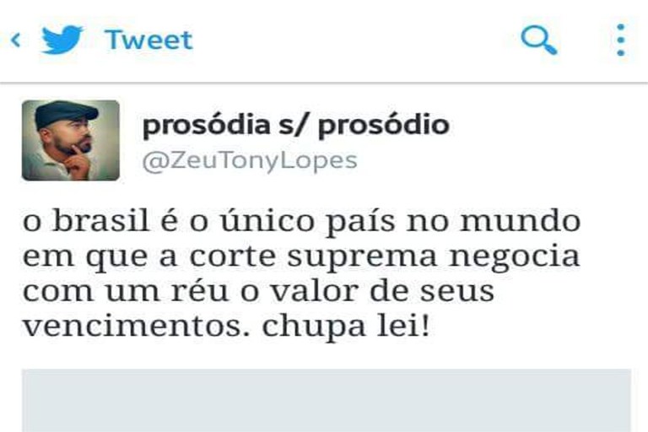Image resolution: width=648 pixels, height=432 pixels.
Task: Tap the blue Twitter bird logo
Action: tap(62, 40)
